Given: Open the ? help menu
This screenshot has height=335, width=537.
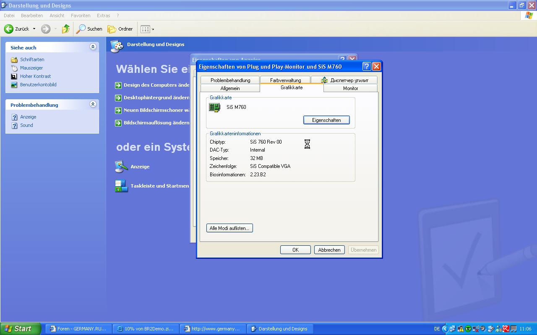Looking at the screenshot, I should tap(118, 15).
